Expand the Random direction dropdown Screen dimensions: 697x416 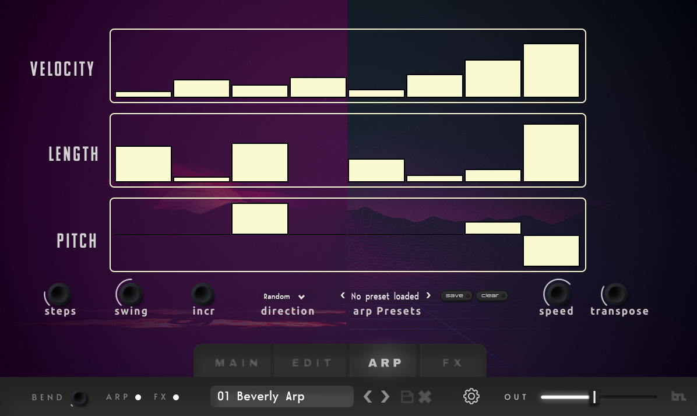[x=284, y=297]
